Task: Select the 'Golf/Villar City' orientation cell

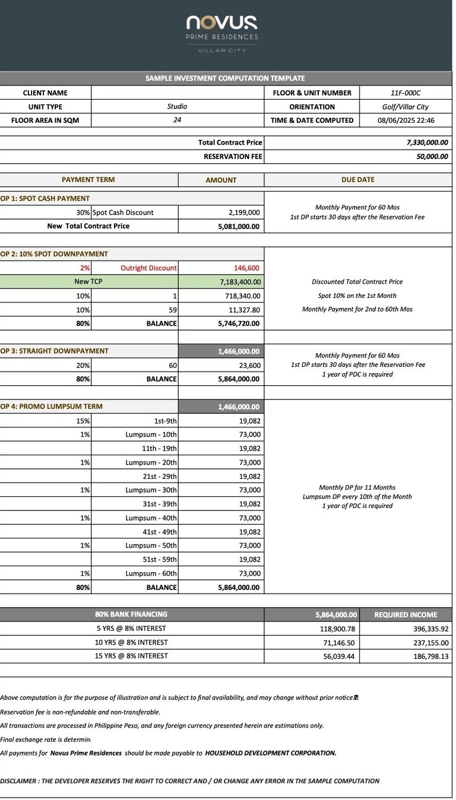Action: (x=406, y=107)
